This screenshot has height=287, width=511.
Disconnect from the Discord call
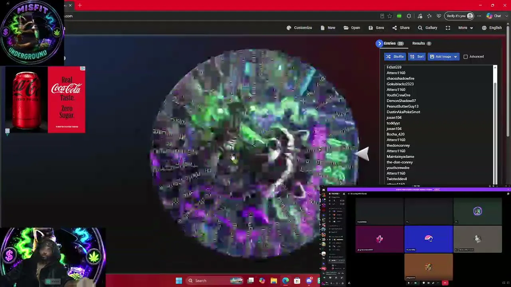(445, 283)
